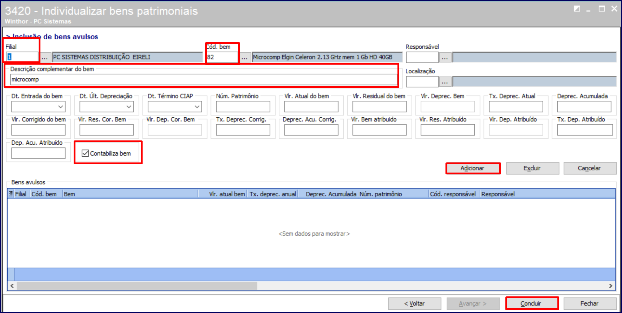The image size is (622, 313).
Task: Click the Tx. Dep. Atribuído field
Action: point(585,130)
